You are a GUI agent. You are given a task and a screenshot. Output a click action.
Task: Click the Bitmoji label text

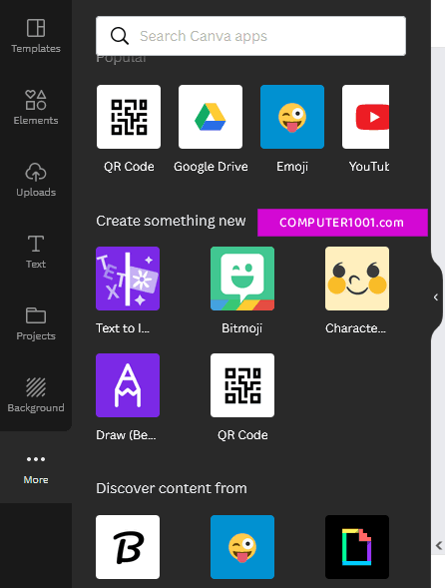pos(241,328)
